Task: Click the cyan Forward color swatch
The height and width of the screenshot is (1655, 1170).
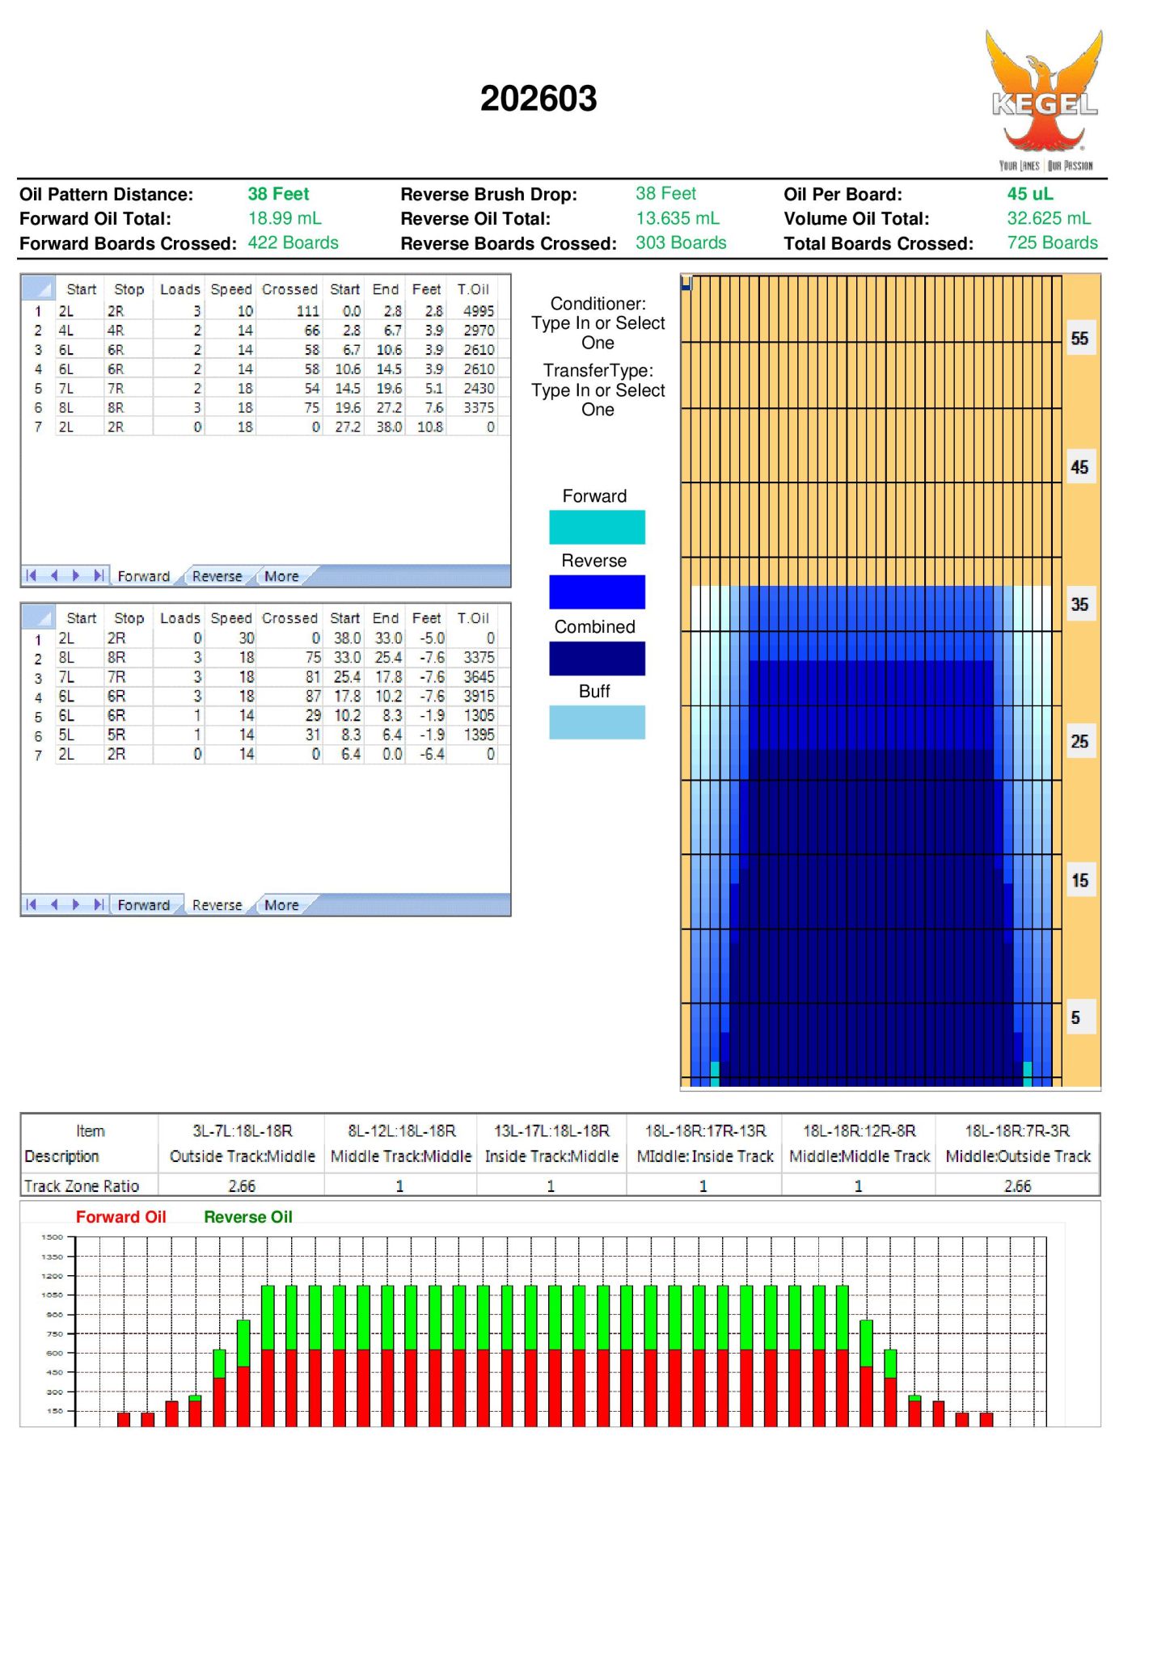Action: tap(597, 527)
